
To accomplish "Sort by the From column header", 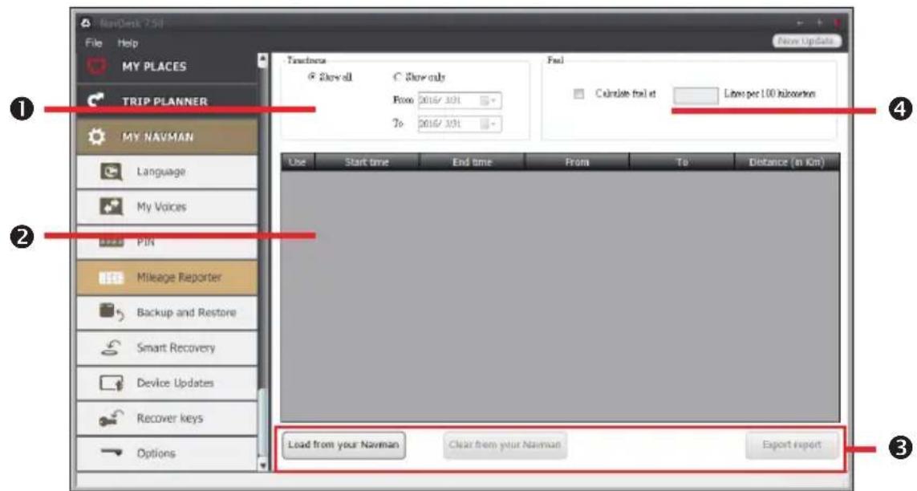I will pos(577,162).
